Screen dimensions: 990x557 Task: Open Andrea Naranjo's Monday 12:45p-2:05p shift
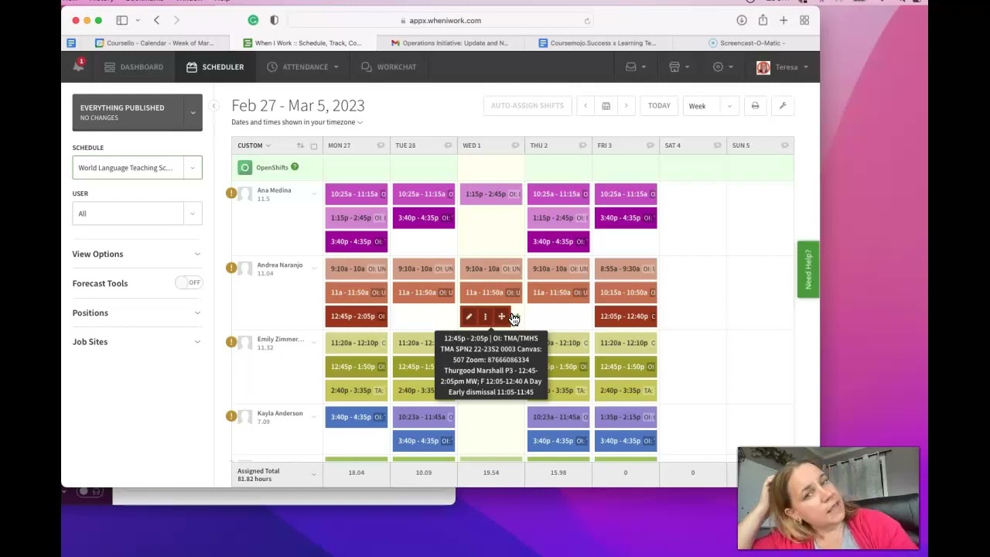coord(357,316)
